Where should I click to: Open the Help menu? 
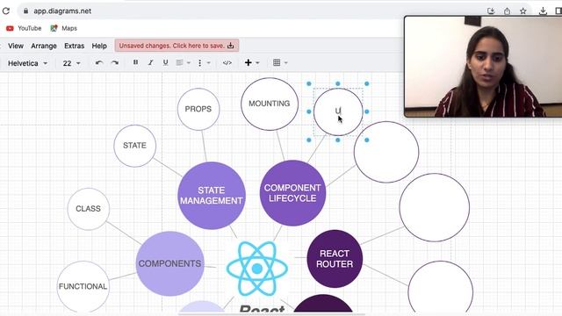pos(99,46)
